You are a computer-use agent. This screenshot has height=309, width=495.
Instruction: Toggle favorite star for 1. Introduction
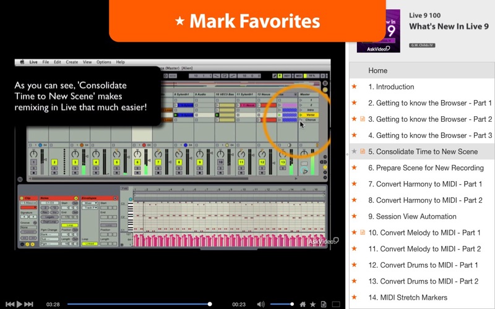pyautogui.click(x=355, y=87)
